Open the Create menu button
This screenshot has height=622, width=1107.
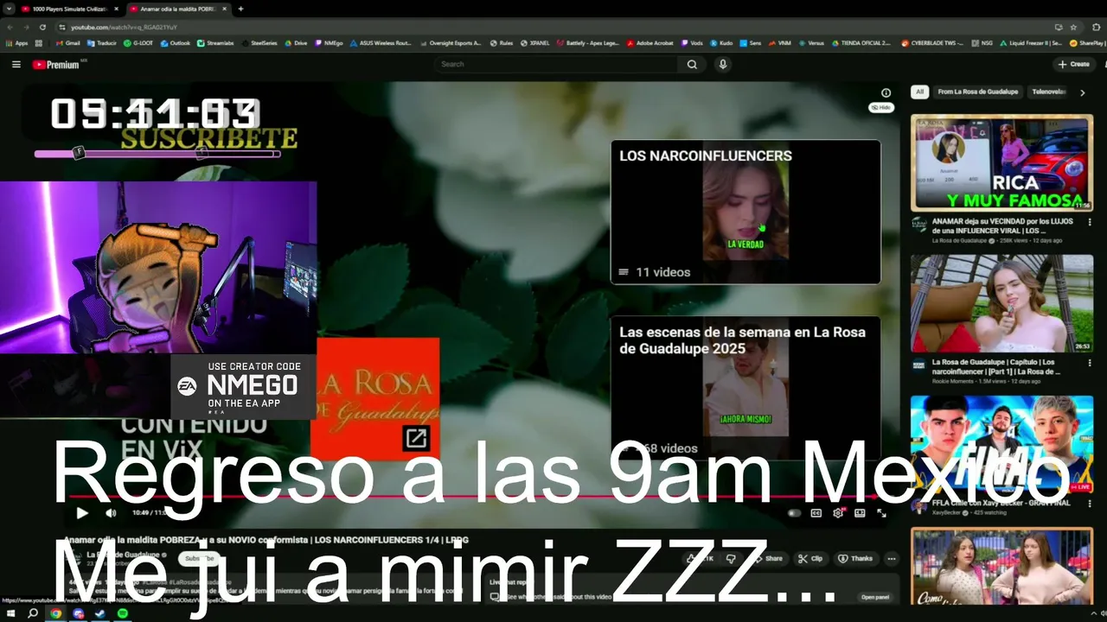[x=1074, y=64]
